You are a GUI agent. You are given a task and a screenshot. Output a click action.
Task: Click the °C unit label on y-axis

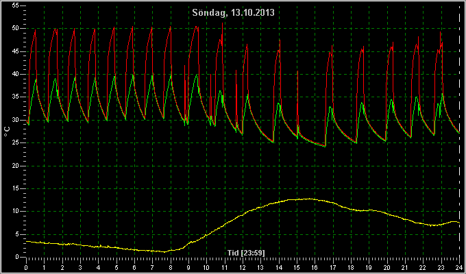pyautogui.click(x=7, y=132)
